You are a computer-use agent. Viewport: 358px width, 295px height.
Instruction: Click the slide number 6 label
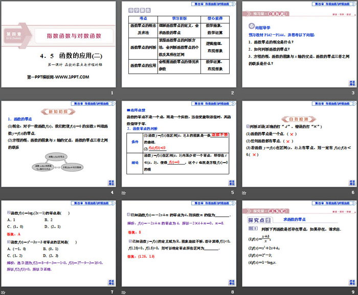coord(353,192)
